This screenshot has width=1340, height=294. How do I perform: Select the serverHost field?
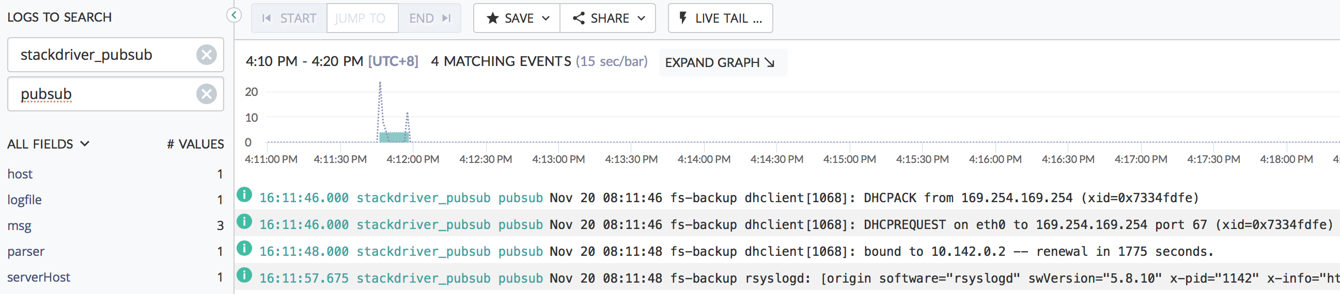pyautogui.click(x=39, y=277)
